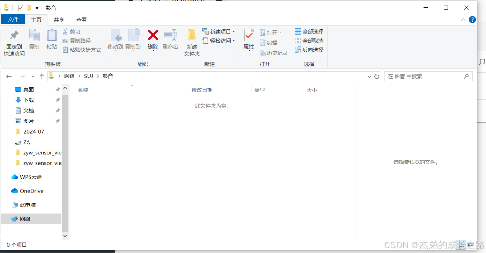Switch to the 共享 ribbon tab

59,20
